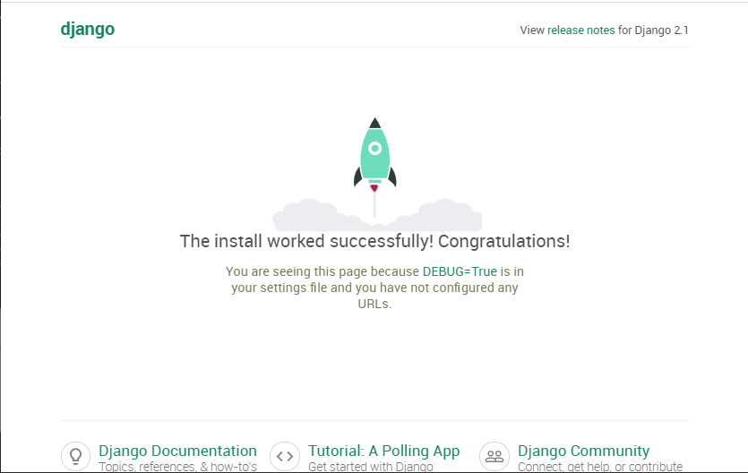Open the Django Community link

click(583, 451)
